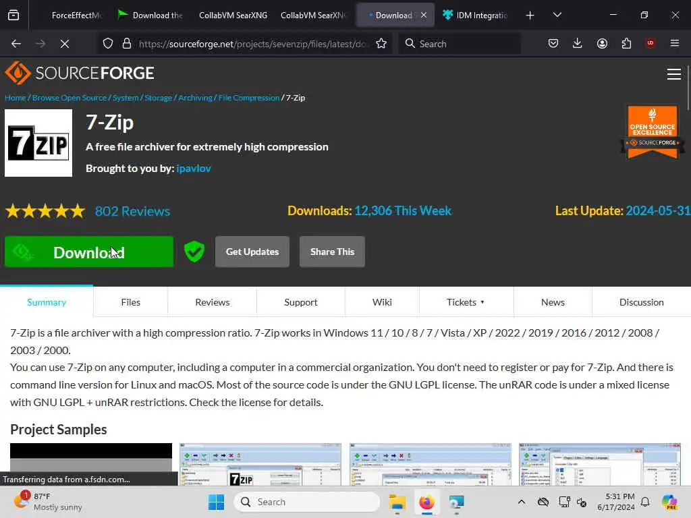The image size is (691, 518).
Task: Open the ipavlov author profile link
Action: [194, 168]
